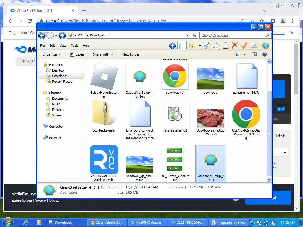Select the gameing_win64.7z file

click(x=246, y=78)
